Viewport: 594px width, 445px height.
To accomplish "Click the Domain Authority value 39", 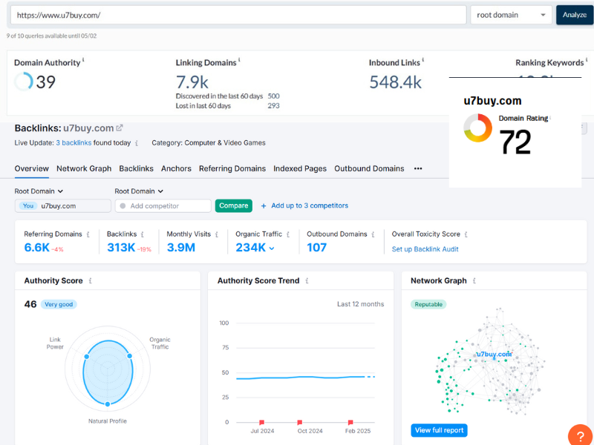I will [x=46, y=82].
